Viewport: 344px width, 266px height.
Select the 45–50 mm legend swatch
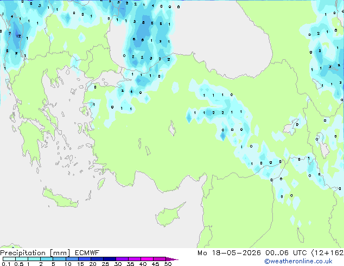click(160, 259)
